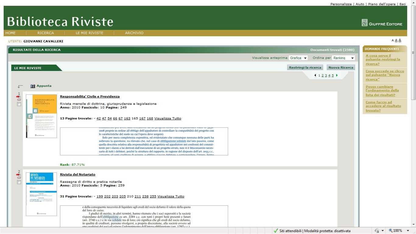Click the first result page preview image
The image size is (416, 234).
tap(144, 141)
